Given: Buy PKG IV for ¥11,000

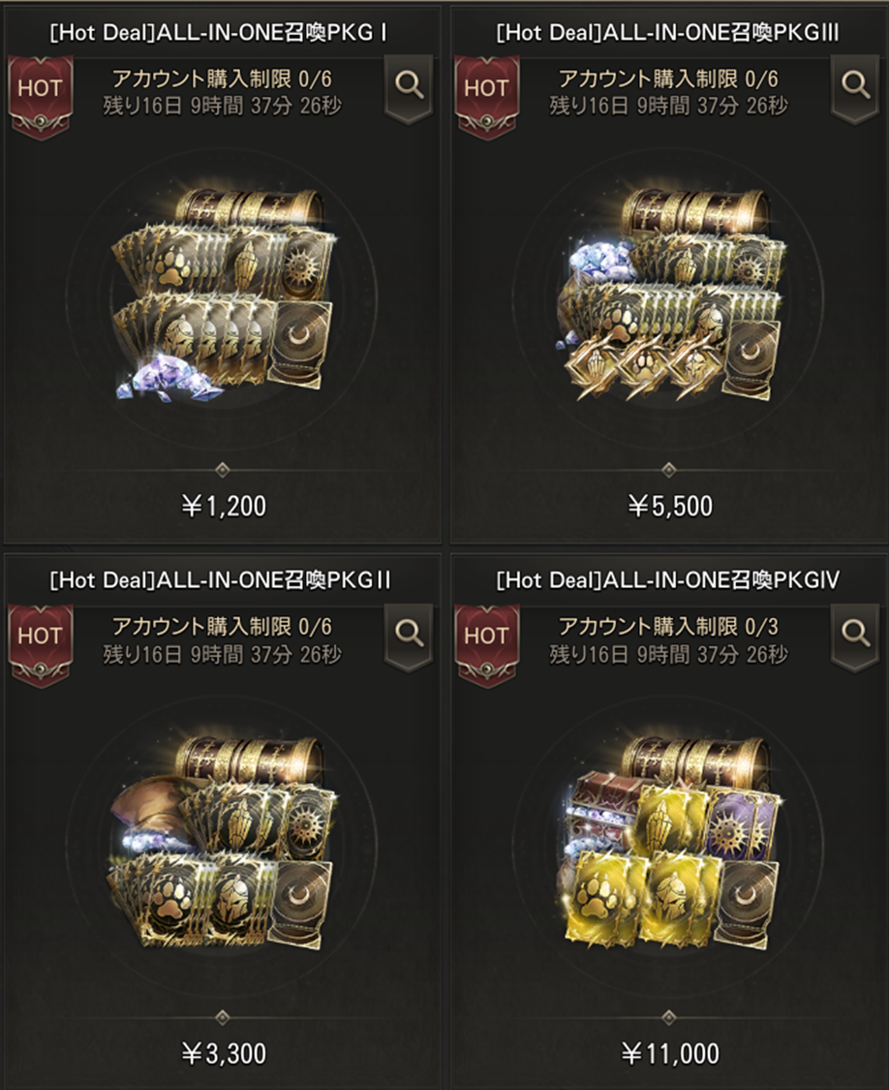Looking at the screenshot, I should (669, 1054).
